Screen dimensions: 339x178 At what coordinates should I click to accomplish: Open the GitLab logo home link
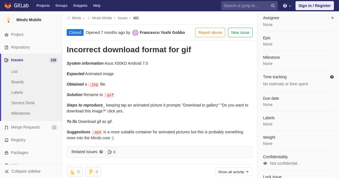[x=16, y=6]
